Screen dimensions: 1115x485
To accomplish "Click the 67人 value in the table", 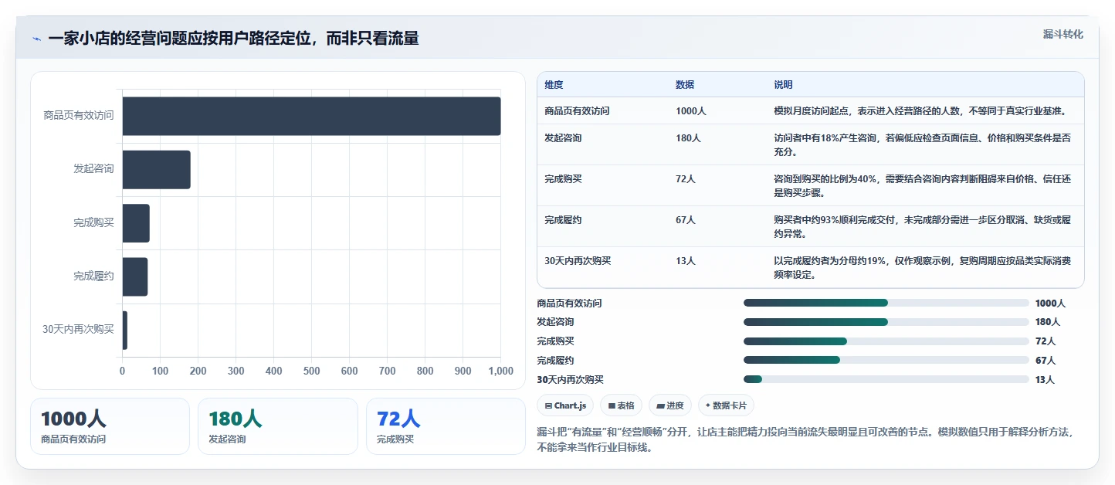I will point(686,220).
